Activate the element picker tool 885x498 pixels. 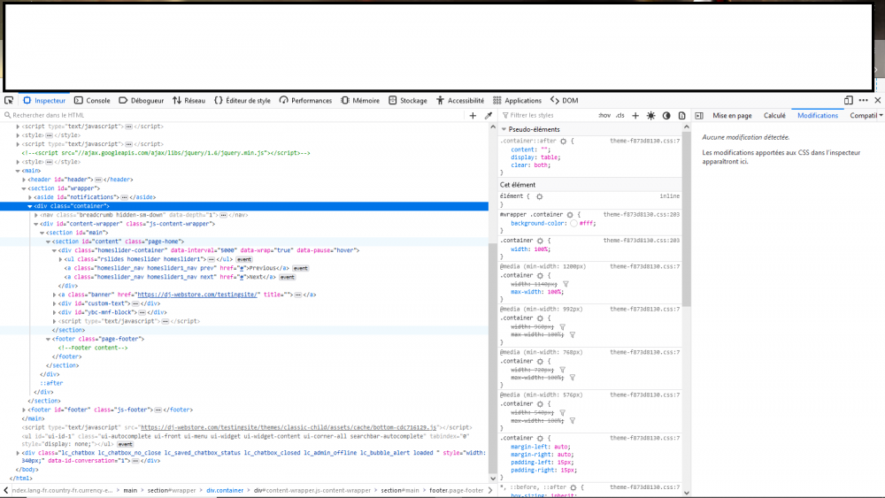[8, 101]
